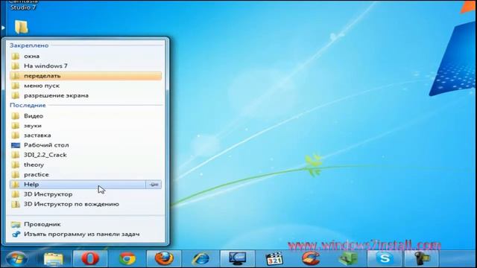This screenshot has width=477, height=268.
Task: Open recent folder '3D Инструктор'
Action: pyautogui.click(x=86, y=194)
